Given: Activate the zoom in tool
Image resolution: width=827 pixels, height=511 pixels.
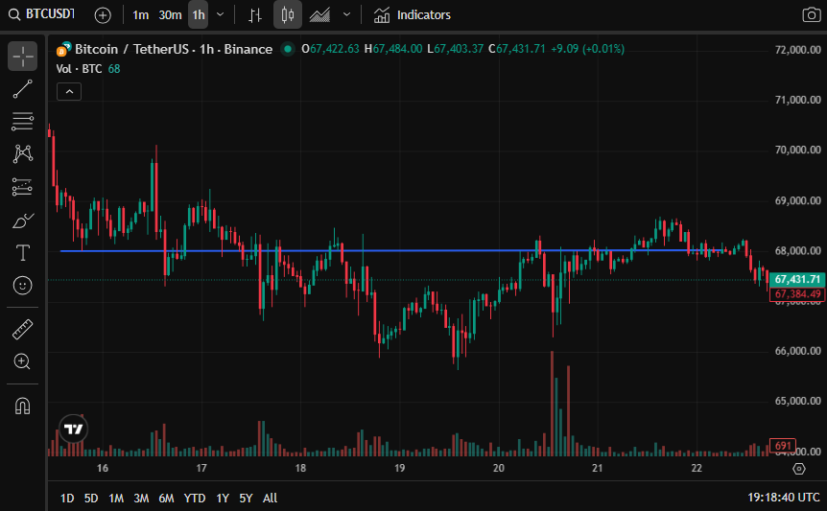Looking at the screenshot, I should [x=23, y=361].
